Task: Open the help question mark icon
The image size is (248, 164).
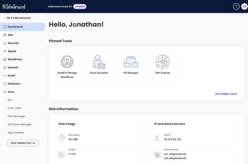Action: 236,6
